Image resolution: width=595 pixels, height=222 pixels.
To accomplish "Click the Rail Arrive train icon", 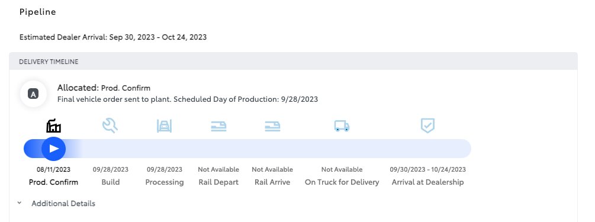I will pyautogui.click(x=272, y=126).
